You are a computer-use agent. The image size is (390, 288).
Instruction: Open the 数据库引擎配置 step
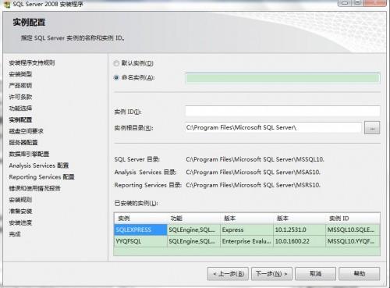click(29, 154)
